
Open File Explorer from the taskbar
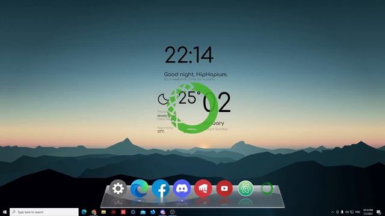[x=103, y=212]
